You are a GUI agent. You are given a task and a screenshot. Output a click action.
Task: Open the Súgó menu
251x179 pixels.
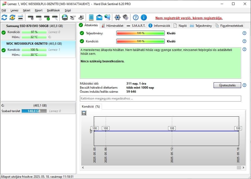pyautogui.click(x=68, y=10)
